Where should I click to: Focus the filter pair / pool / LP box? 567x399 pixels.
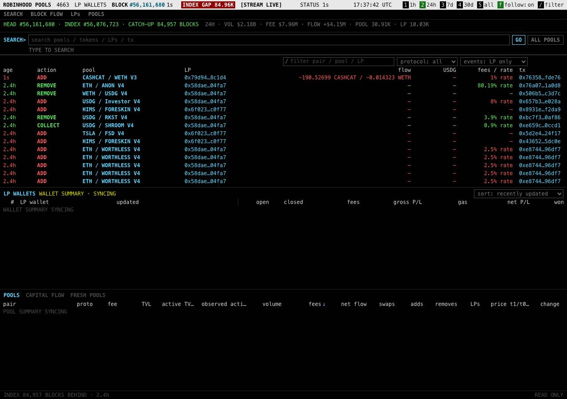tap(338, 62)
